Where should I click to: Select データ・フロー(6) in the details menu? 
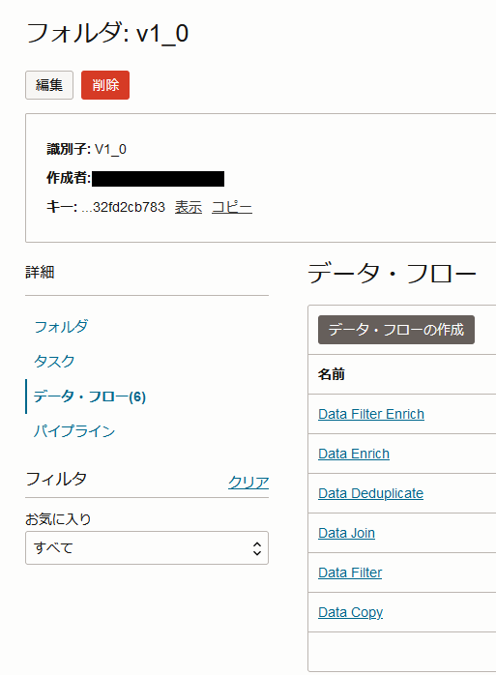coord(90,396)
